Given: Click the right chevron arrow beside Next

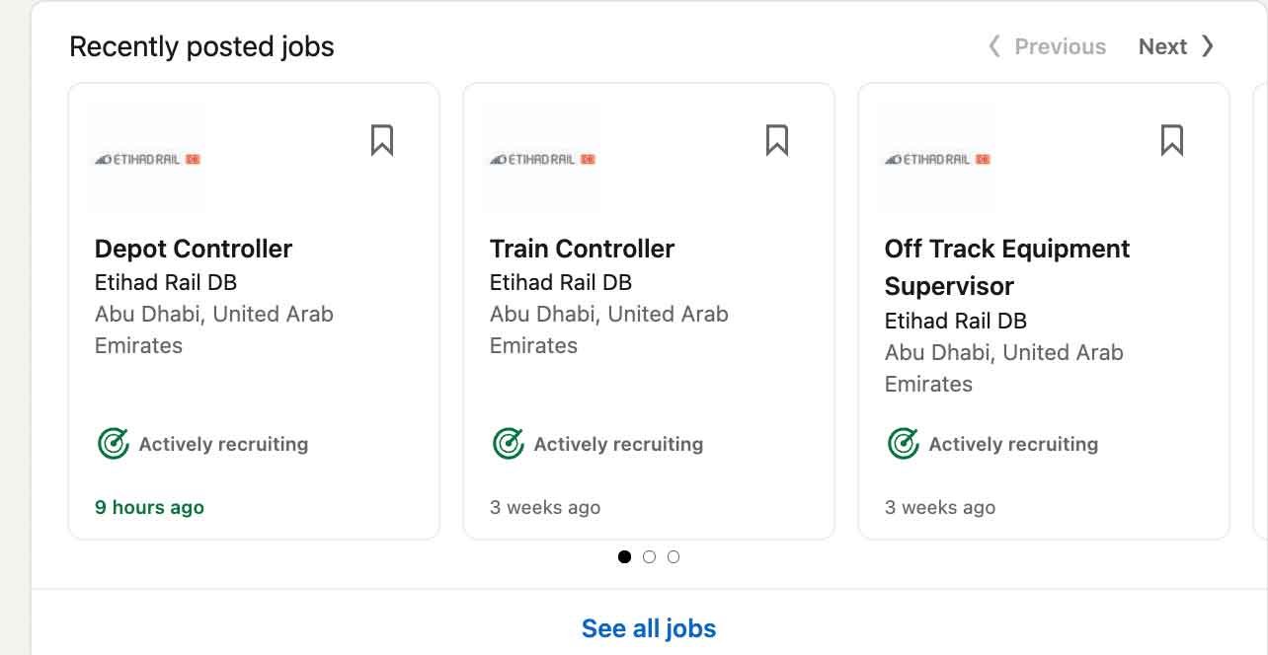Looking at the screenshot, I should 1207,46.
